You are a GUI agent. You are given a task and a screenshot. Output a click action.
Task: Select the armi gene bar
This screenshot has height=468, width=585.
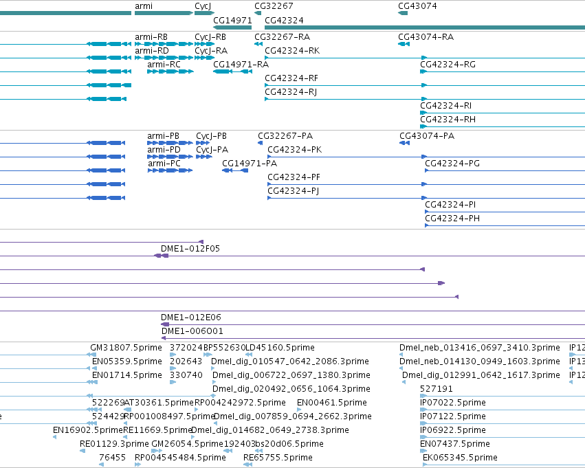click(164, 13)
